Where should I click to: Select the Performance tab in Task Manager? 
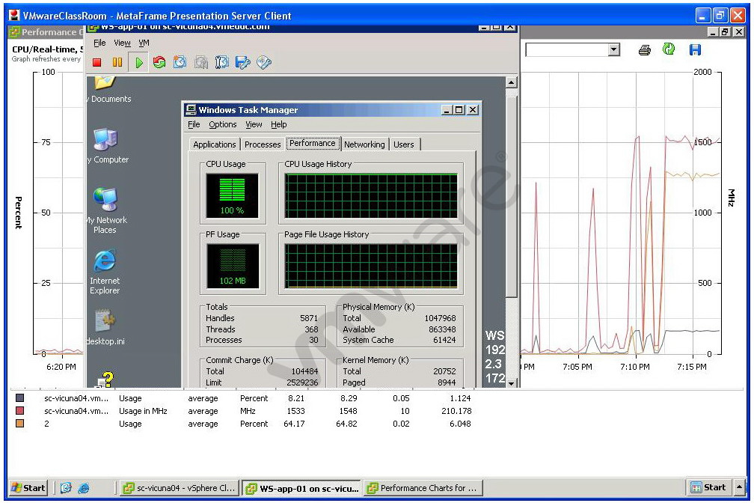pyautogui.click(x=313, y=144)
